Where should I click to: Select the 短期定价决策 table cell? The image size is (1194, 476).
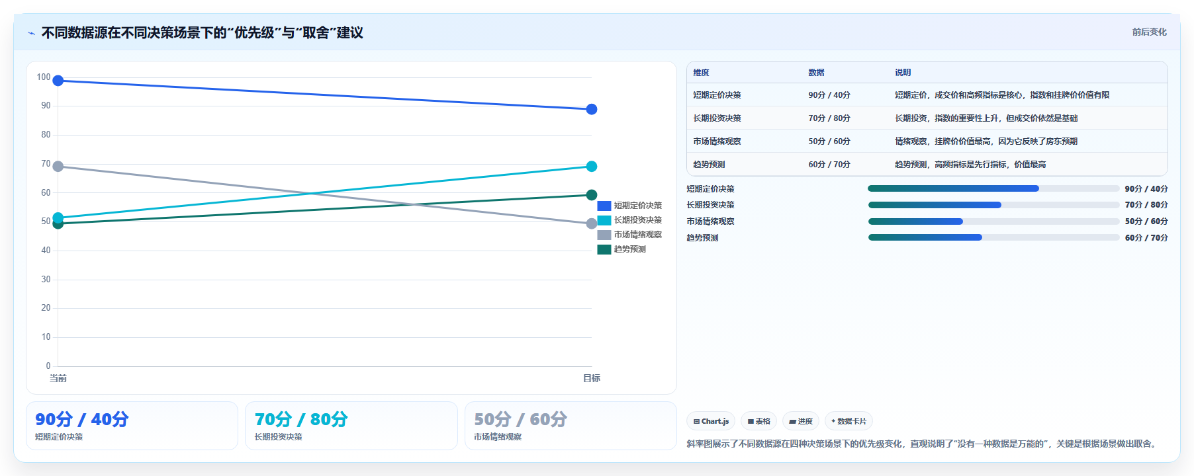[x=717, y=95]
